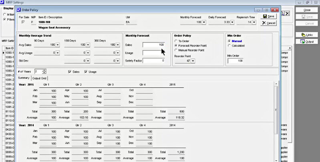
Task: Click the Min Order input field
Action: click(235, 61)
